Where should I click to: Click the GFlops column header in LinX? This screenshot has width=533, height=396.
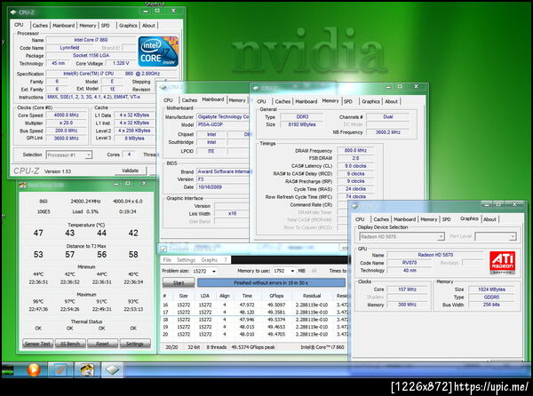coord(276,296)
